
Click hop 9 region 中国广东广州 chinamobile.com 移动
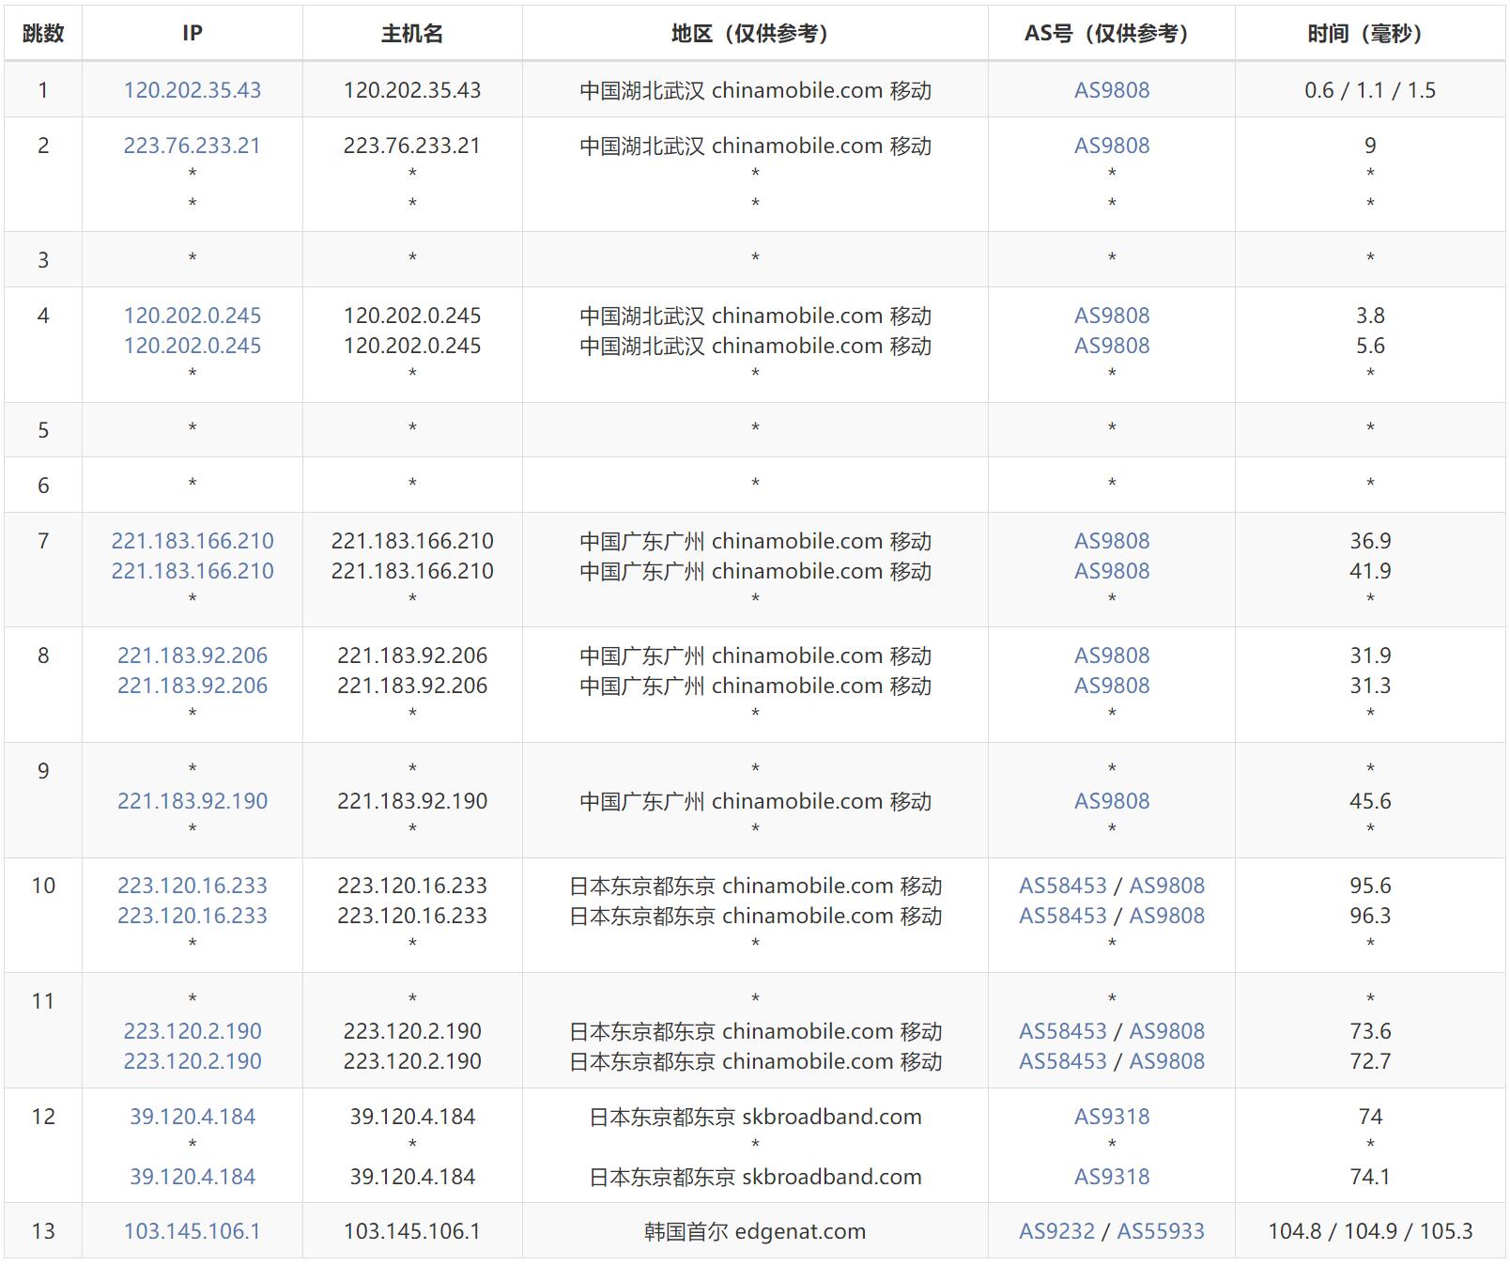pos(755,801)
